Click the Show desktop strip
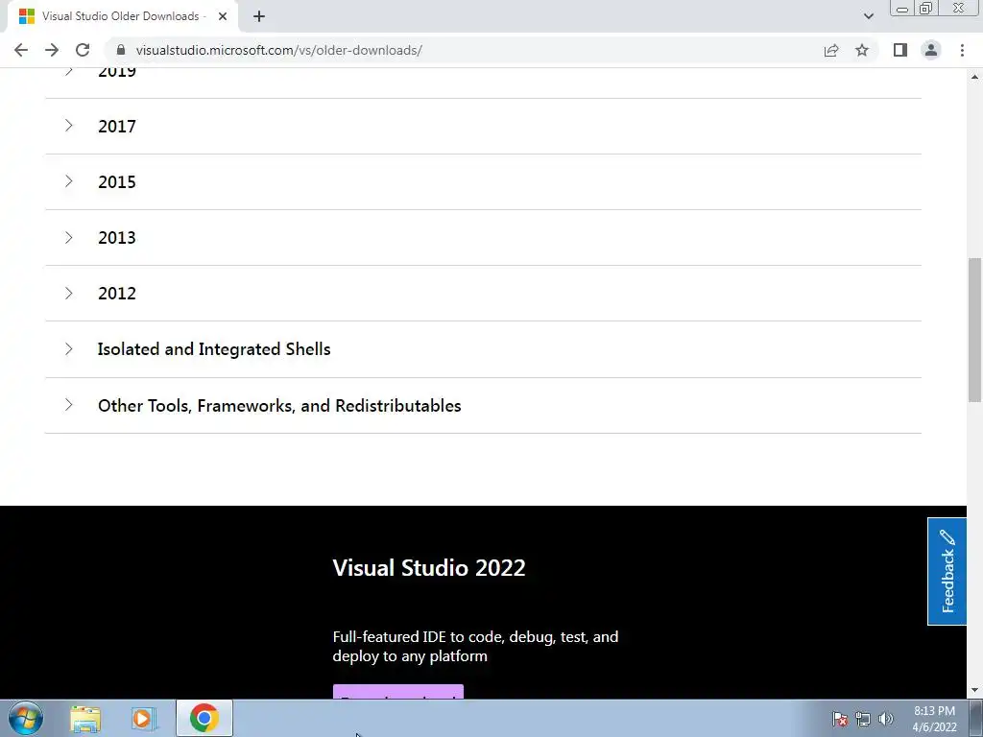Viewport: 983px width, 737px height. pos(976,718)
